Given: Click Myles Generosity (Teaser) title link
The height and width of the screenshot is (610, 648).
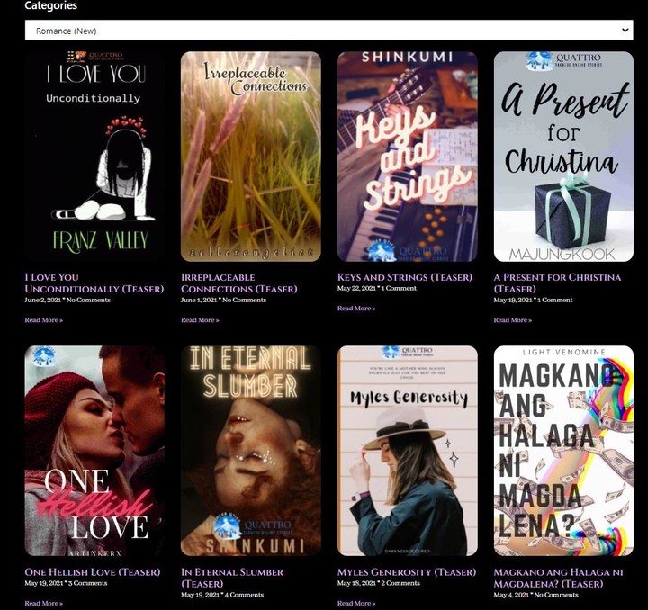Looking at the screenshot, I should coord(407,572).
